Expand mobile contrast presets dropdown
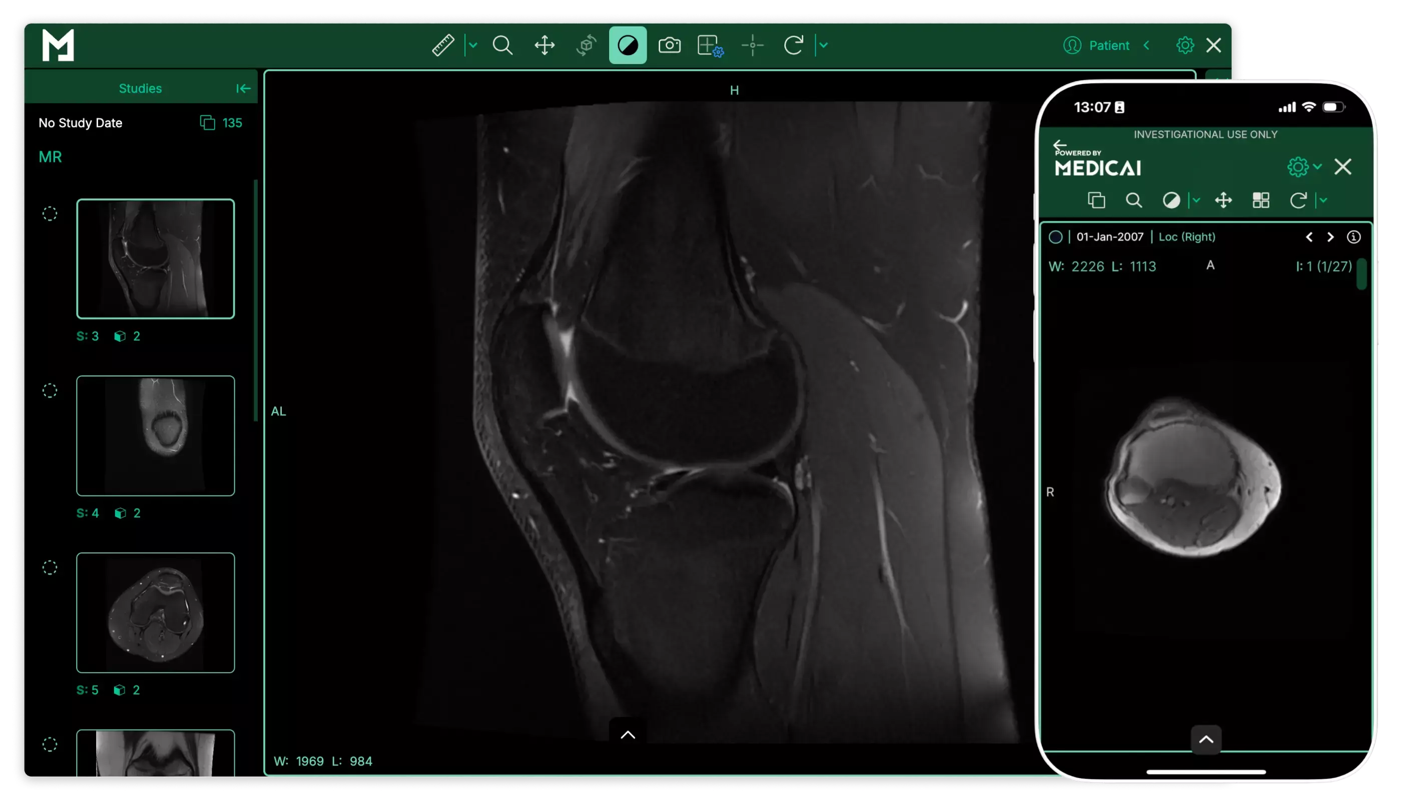 tap(1196, 200)
